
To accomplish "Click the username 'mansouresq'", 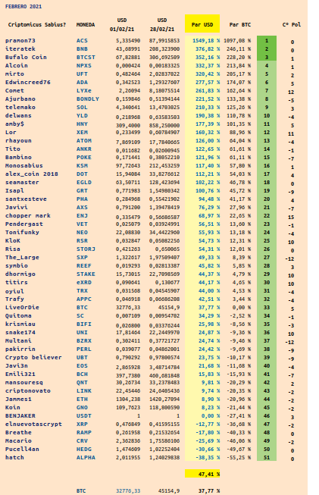I will point(24,382).
